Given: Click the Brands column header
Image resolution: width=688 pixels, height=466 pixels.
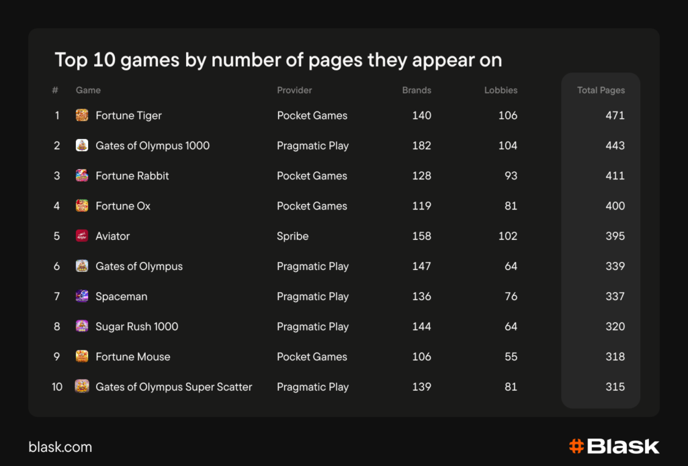Looking at the screenshot, I should (x=417, y=90).
